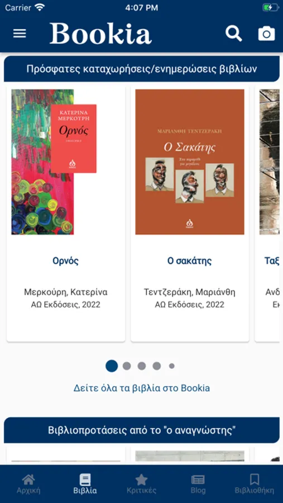Image resolution: width=283 pixels, height=503 pixels.
Task: Open the Βιβλιοθήκη bookmark tab
Action: (255, 484)
